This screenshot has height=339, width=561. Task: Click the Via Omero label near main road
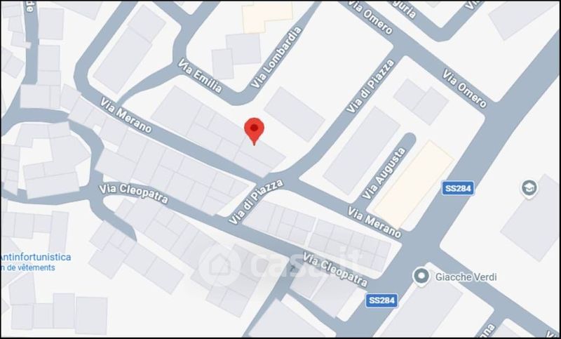click(464, 88)
